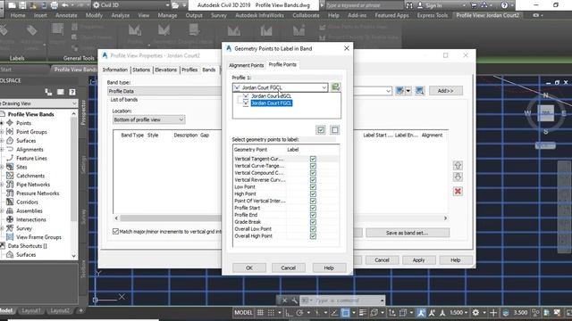Expand the band style selection dropdown
The image size is (572, 321).
(x=389, y=91)
